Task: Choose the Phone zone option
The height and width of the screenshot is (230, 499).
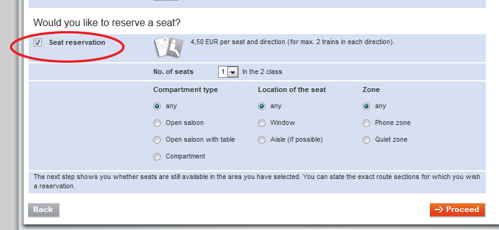Action: pos(366,123)
